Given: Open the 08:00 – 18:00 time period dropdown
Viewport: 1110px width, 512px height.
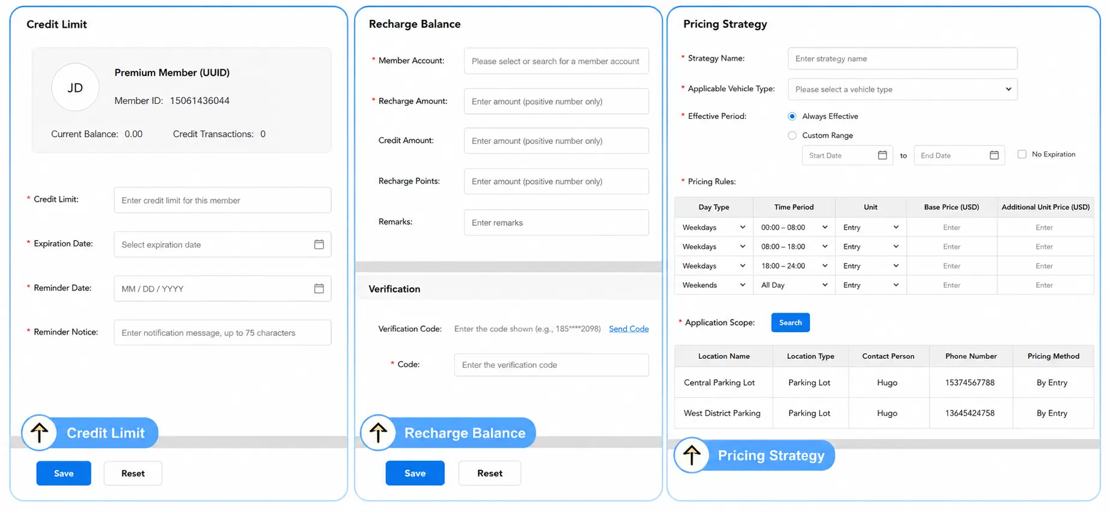Looking at the screenshot, I should coord(794,246).
